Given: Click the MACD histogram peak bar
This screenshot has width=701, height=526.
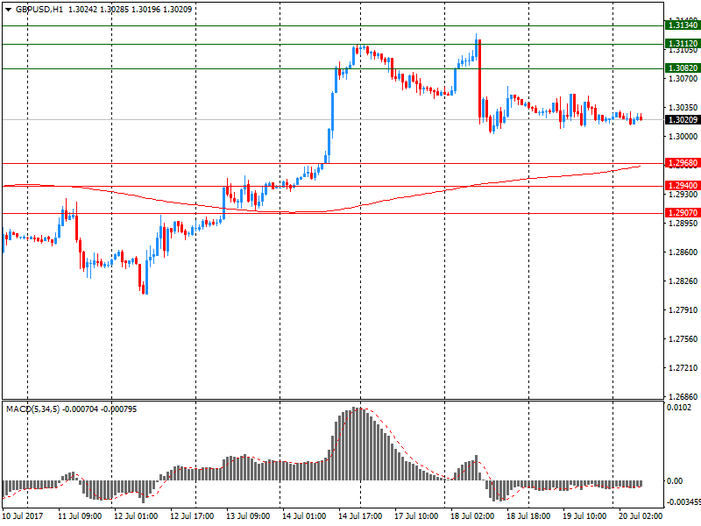Looking at the screenshot, I should click(354, 444).
